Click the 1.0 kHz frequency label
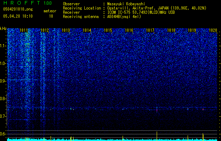 [x=3, y=63]
